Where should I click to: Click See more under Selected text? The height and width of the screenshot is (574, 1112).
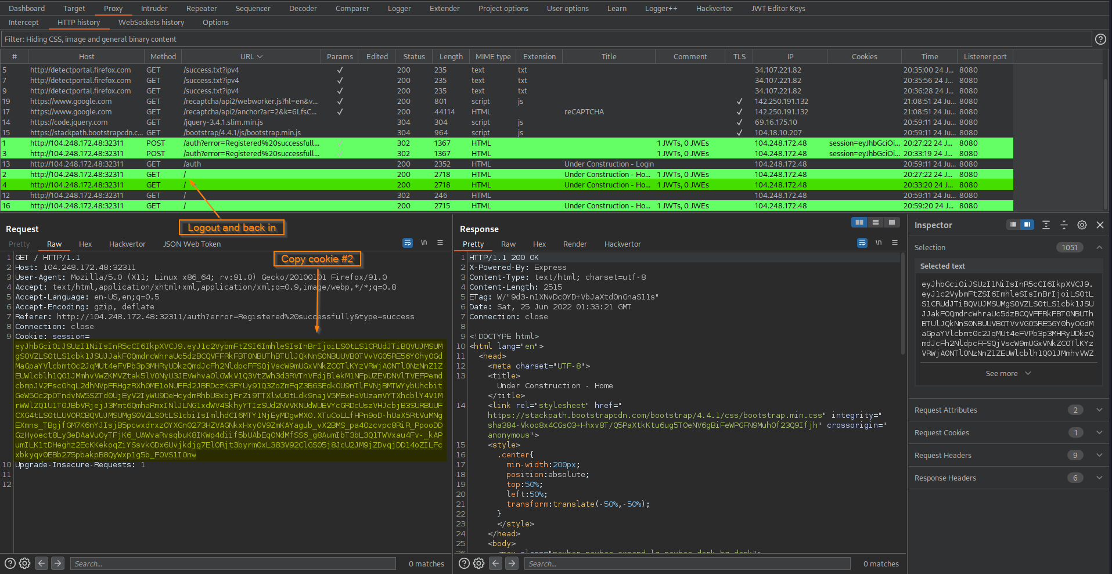1008,374
